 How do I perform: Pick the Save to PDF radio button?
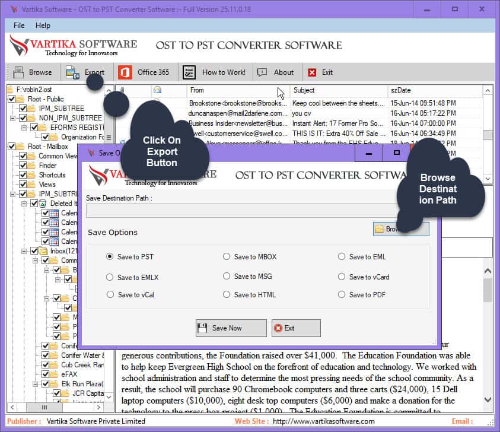[342, 294]
